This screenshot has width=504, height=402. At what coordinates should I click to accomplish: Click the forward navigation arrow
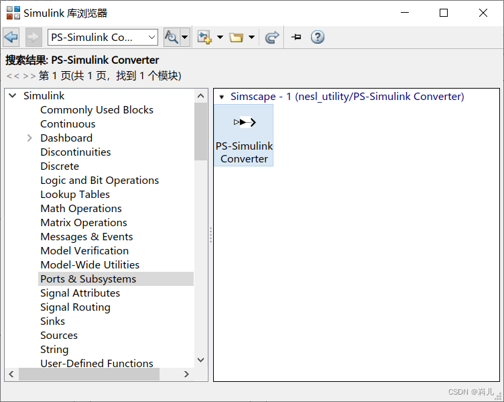tap(34, 38)
